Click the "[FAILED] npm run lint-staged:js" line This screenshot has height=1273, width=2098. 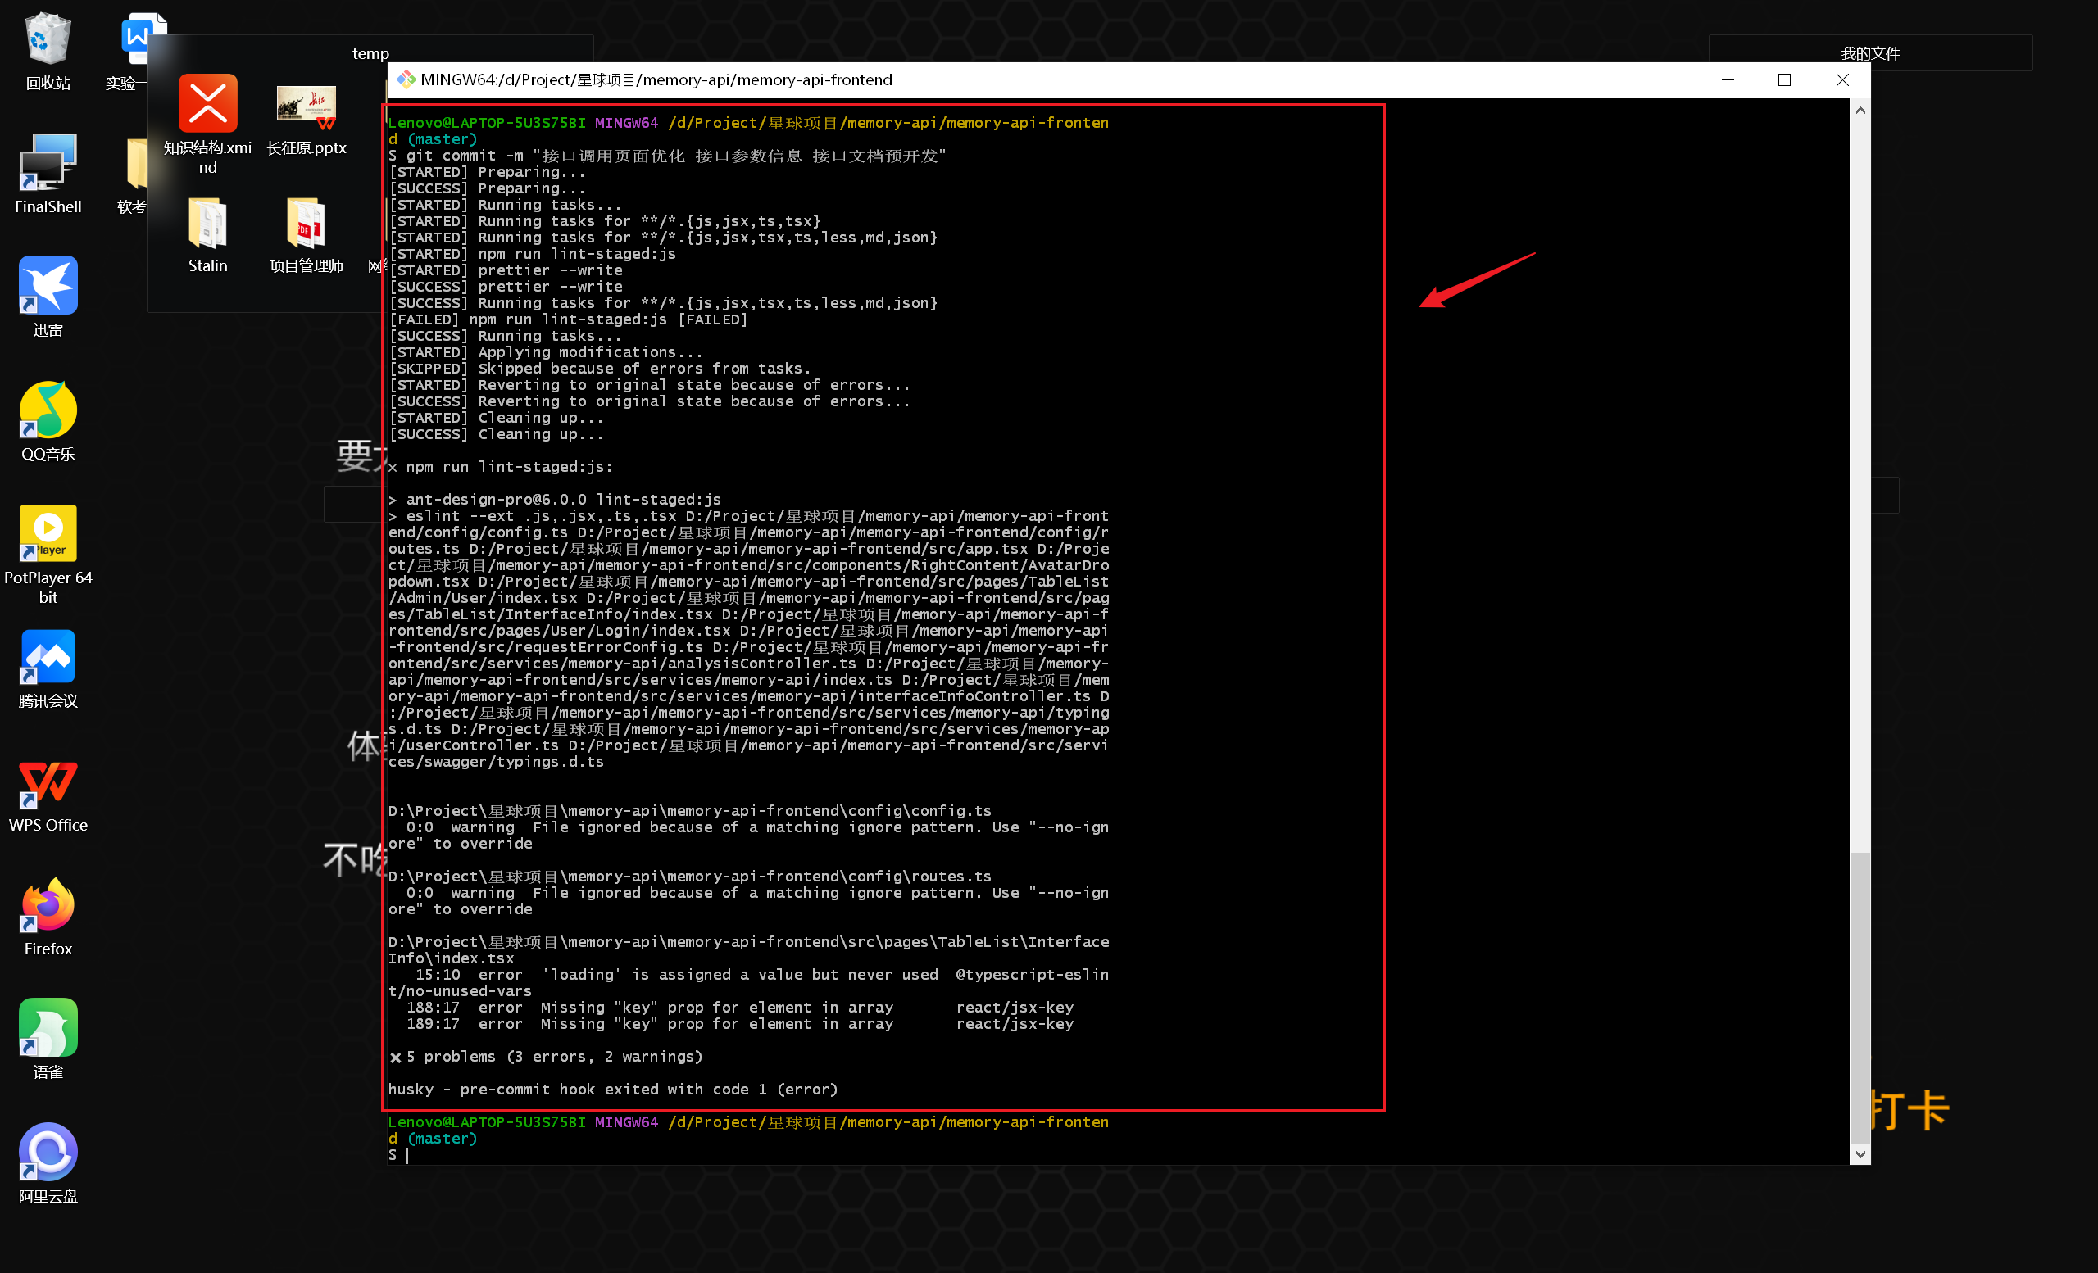568,320
